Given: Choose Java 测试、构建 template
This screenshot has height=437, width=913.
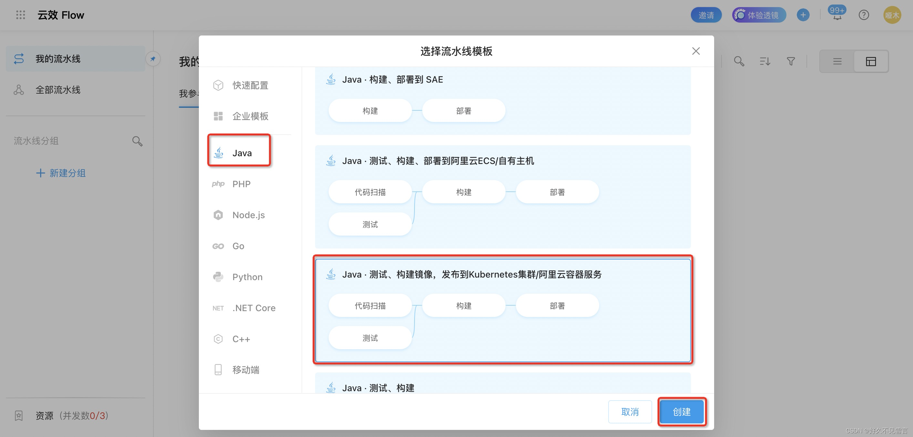Looking at the screenshot, I should [503, 383].
